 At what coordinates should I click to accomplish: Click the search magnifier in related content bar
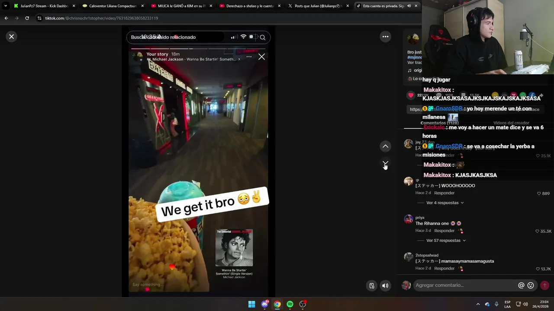click(262, 37)
